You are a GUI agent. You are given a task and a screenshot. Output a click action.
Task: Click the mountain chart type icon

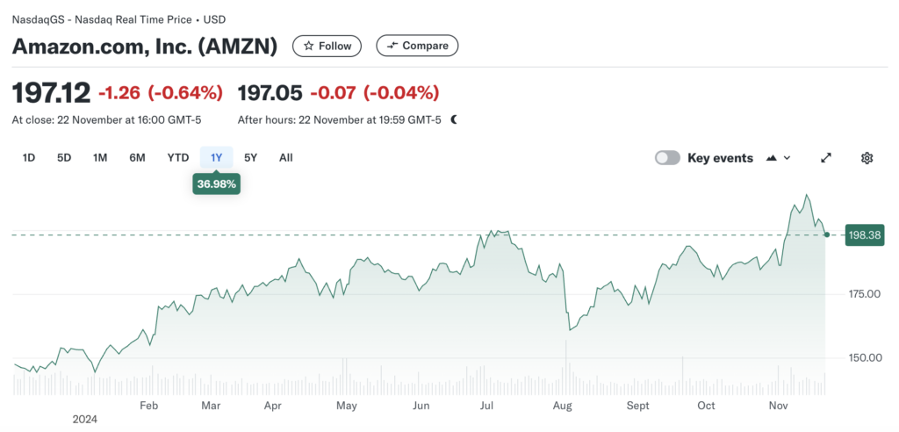click(x=772, y=158)
